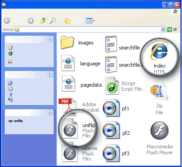The image size is (182, 167).
Task: Close the explorer window
Action: (177, 5)
